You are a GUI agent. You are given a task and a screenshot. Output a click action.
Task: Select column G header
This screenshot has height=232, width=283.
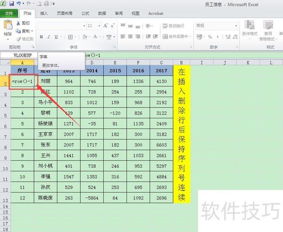click(161, 63)
